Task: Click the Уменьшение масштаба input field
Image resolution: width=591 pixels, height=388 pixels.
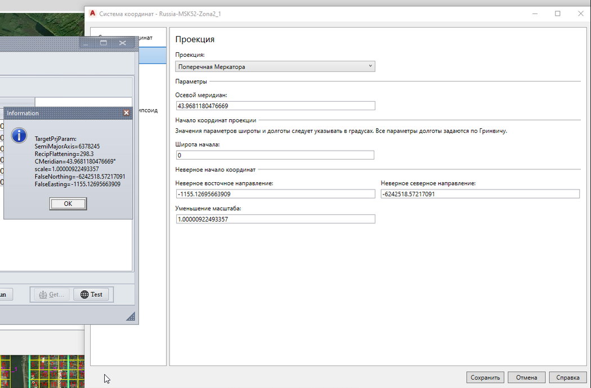Action: coord(275,219)
